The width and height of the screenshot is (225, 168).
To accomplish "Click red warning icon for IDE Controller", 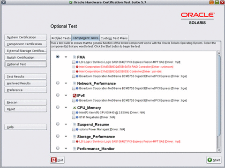I will click(77, 71).
